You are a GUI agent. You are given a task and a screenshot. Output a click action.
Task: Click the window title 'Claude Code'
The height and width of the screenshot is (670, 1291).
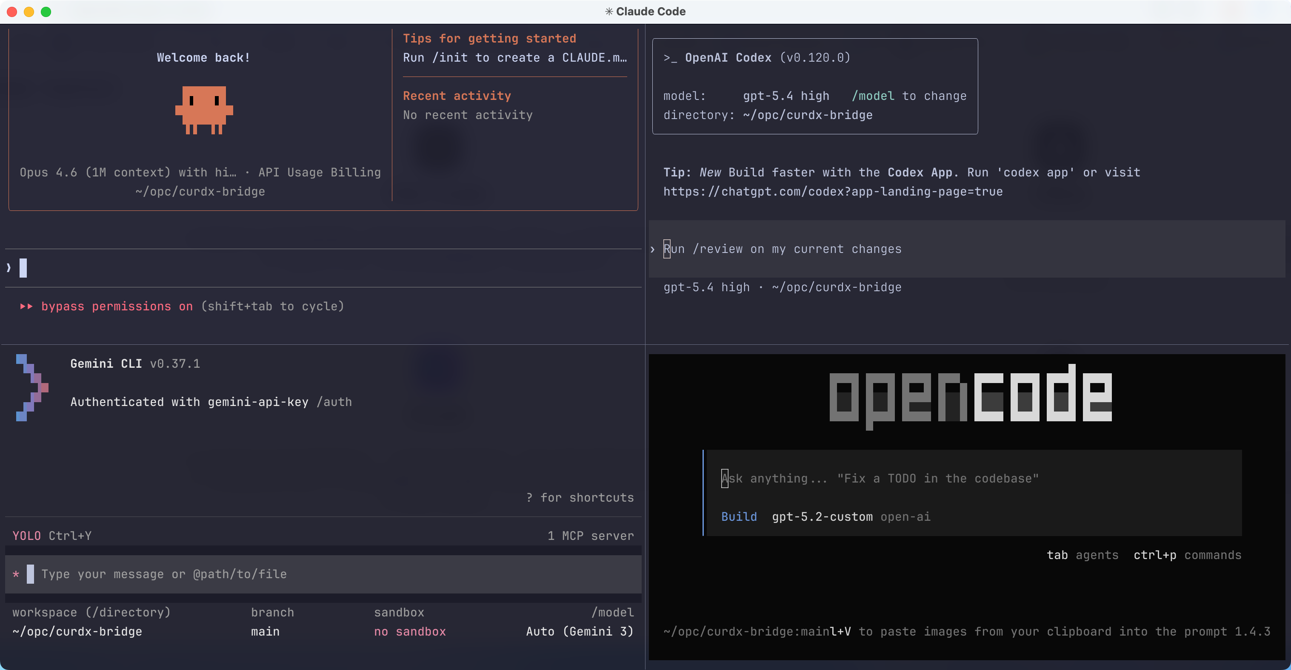[x=651, y=11]
